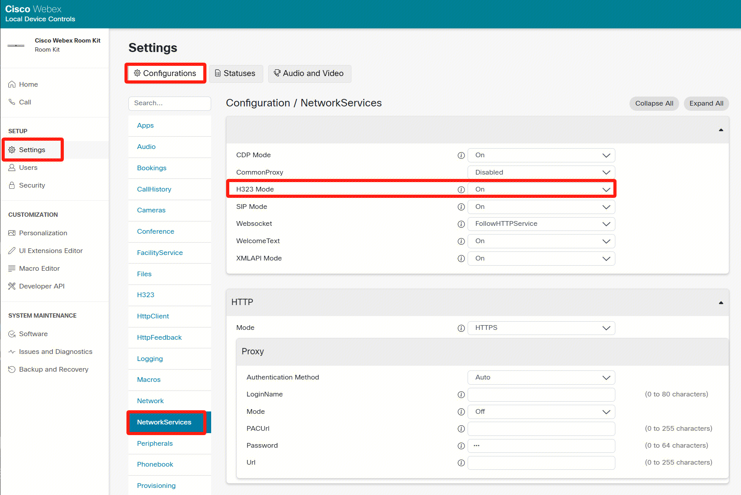Click the info icon next to LoginName
Viewport: 741px width, 495px height.
coord(461,395)
